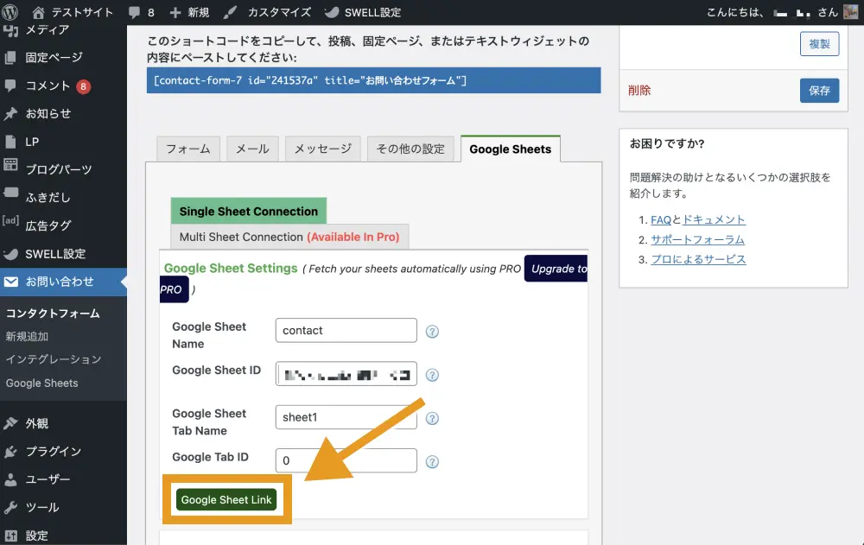Open プラグイン in the sidebar menu
The image size is (864, 545).
(53, 452)
